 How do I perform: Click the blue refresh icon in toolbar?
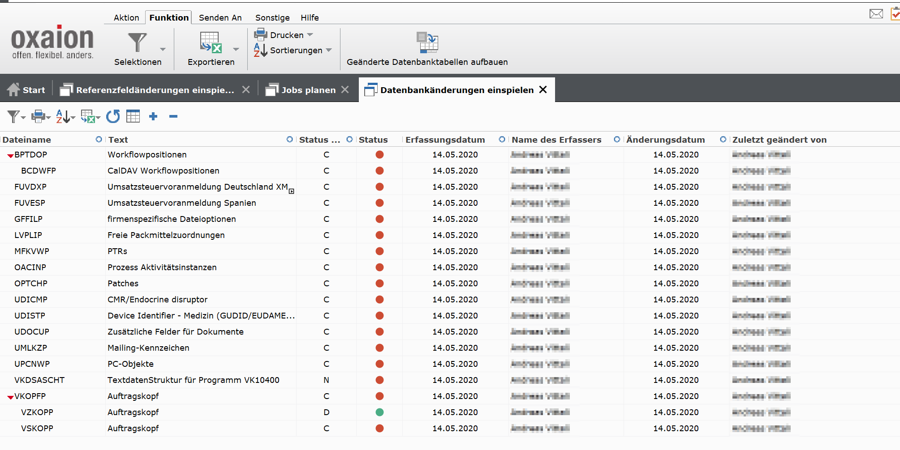coord(113,117)
